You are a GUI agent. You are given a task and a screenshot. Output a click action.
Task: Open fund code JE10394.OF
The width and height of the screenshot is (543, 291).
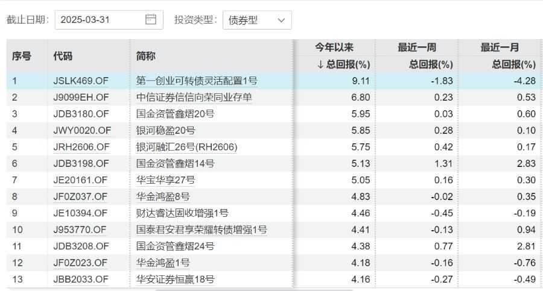tap(80, 213)
